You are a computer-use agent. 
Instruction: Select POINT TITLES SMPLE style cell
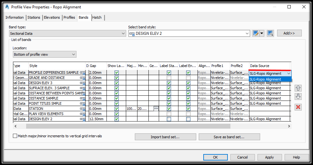pos(57,103)
